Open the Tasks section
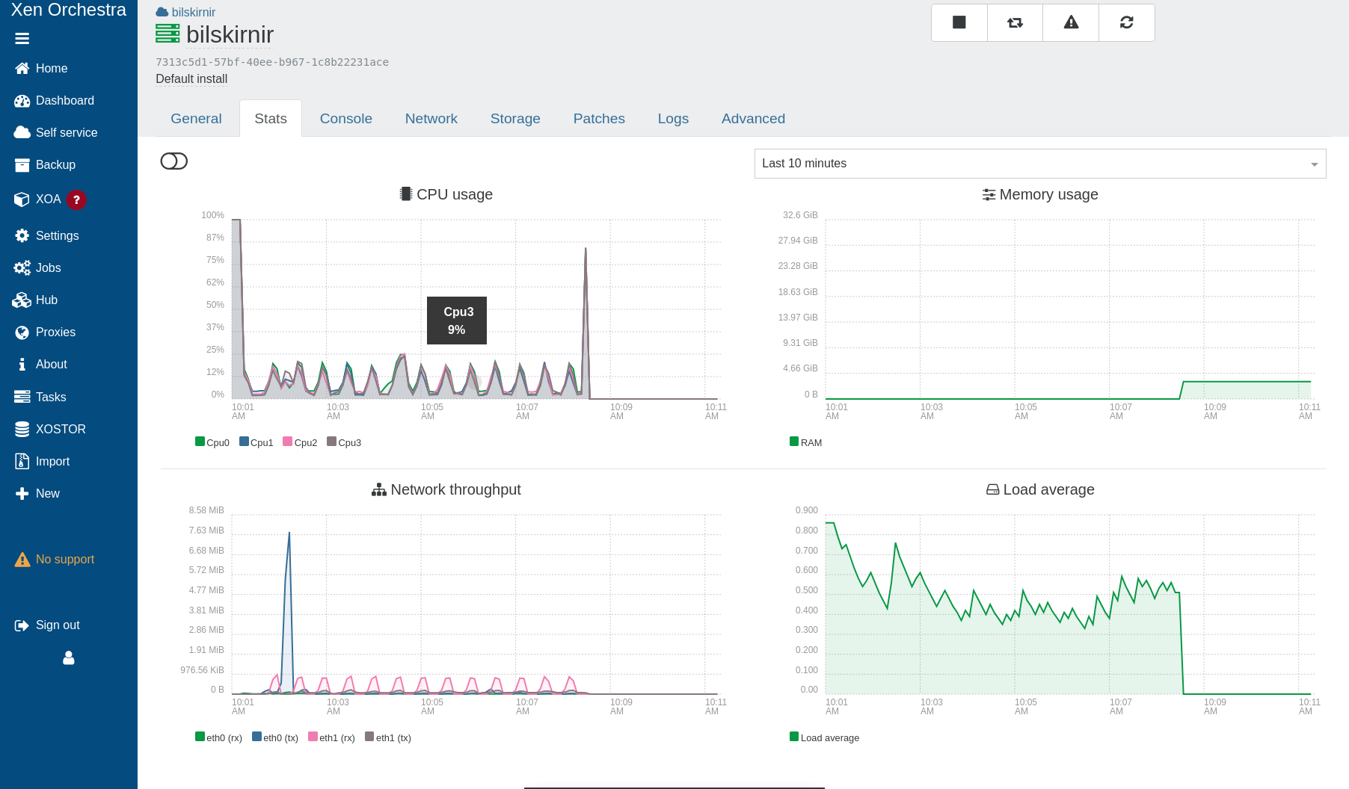The height and width of the screenshot is (789, 1349). (40, 397)
